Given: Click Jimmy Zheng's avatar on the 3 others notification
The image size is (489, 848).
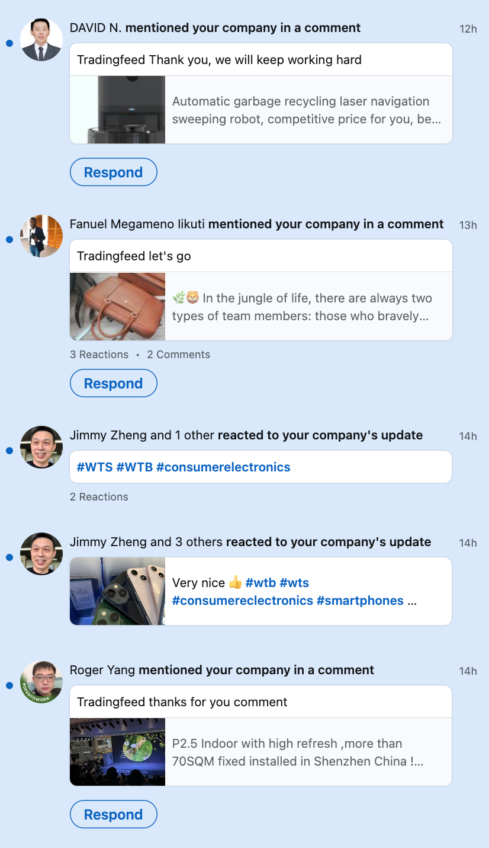Looking at the screenshot, I should click(x=41, y=554).
